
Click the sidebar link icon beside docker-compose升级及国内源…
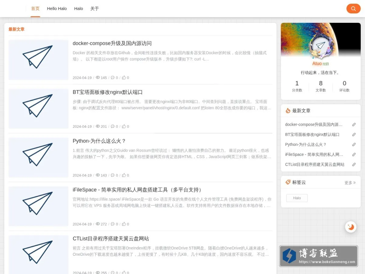[x=354, y=125]
